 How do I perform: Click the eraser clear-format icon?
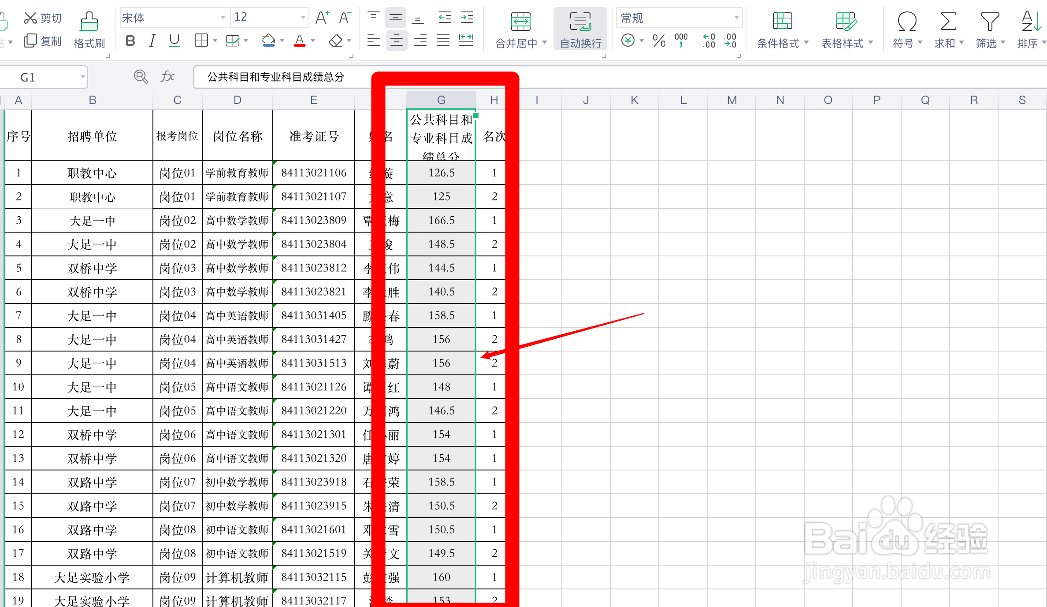[x=336, y=41]
